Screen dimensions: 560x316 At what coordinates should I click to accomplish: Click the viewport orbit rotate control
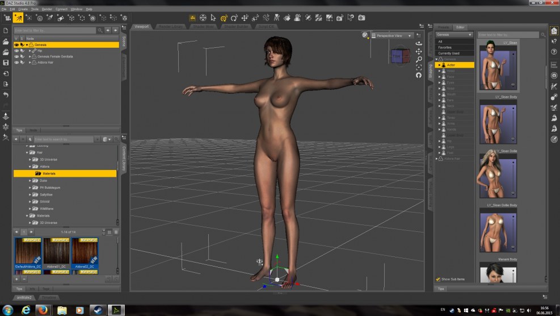click(419, 43)
